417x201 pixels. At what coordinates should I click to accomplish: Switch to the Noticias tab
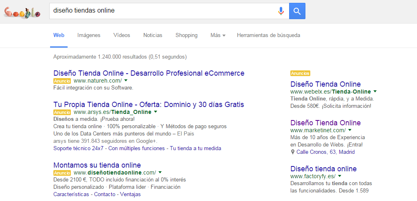[x=153, y=35]
